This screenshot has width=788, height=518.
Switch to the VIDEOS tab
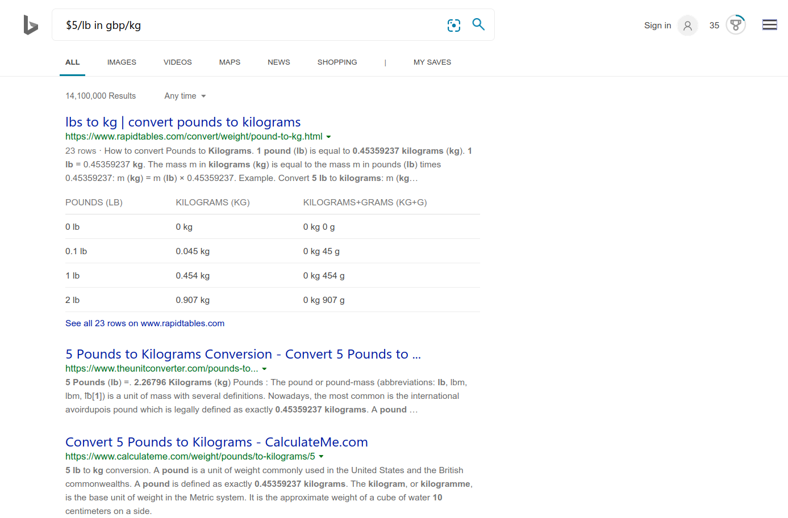click(177, 62)
